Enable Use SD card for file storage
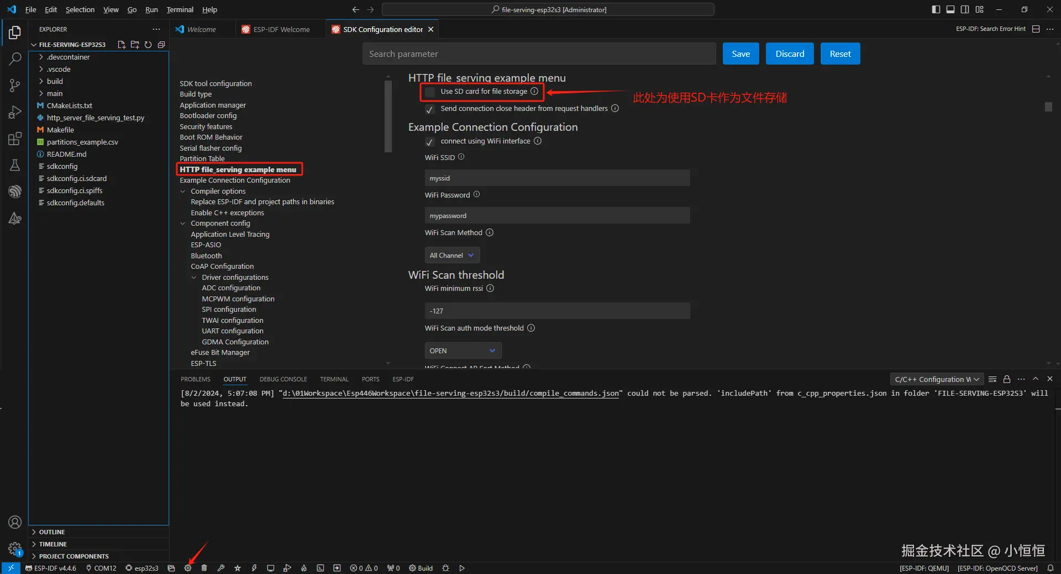Viewport: 1061px width, 574px height. [x=430, y=92]
